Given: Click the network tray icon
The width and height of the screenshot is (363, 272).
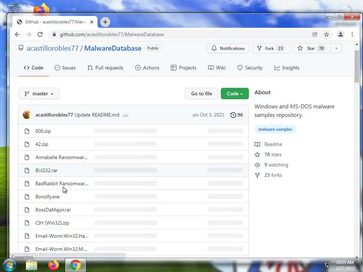Looking at the screenshot, I should [x=327, y=265].
